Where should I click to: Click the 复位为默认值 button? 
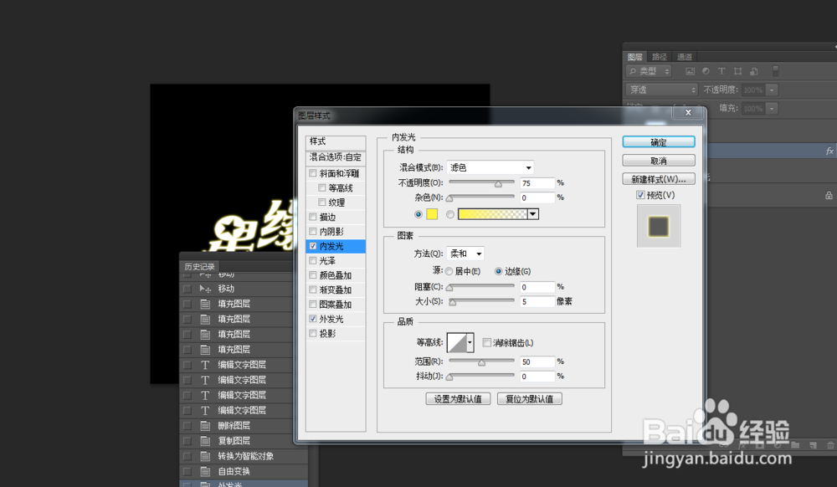(x=529, y=398)
